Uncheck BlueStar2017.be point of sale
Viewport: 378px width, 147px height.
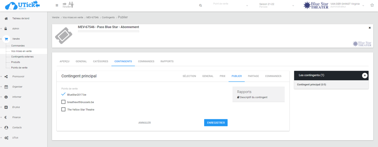click(x=63, y=94)
